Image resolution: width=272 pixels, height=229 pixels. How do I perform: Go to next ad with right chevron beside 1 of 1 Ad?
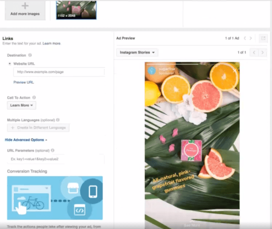point(251,38)
